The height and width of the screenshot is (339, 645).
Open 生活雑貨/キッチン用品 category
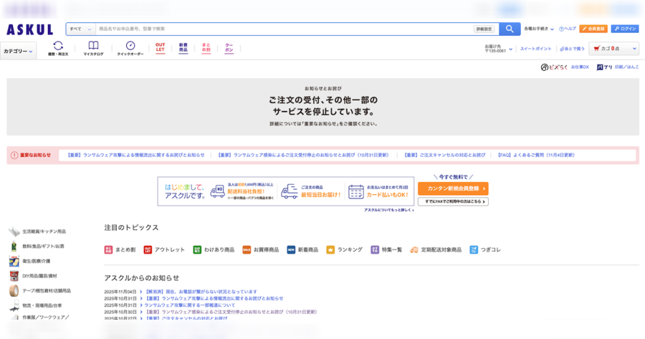43,231
